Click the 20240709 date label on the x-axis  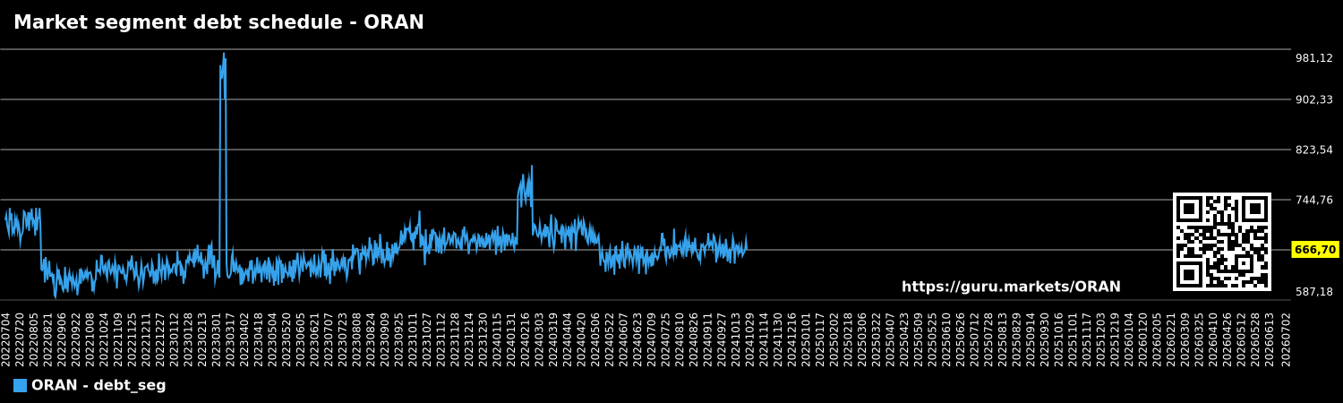(x=652, y=339)
